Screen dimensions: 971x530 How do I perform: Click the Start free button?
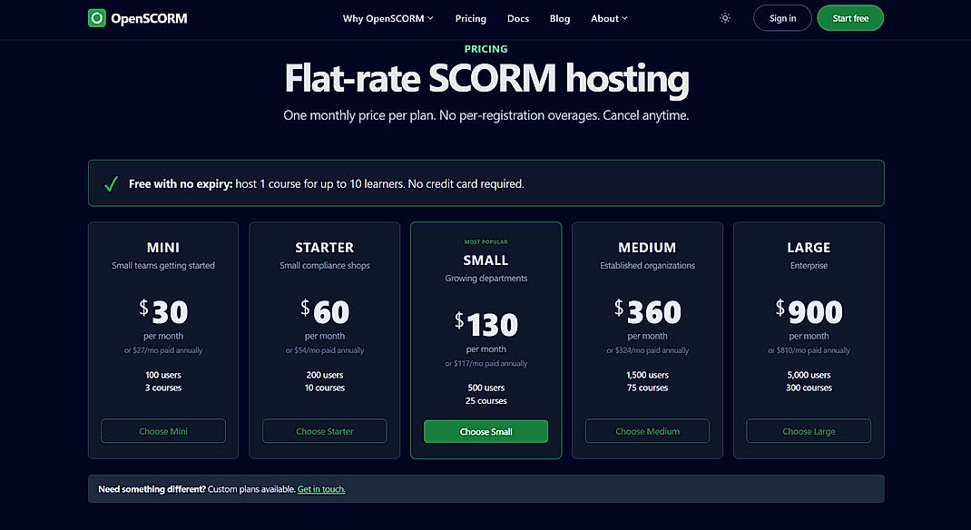[x=850, y=18]
